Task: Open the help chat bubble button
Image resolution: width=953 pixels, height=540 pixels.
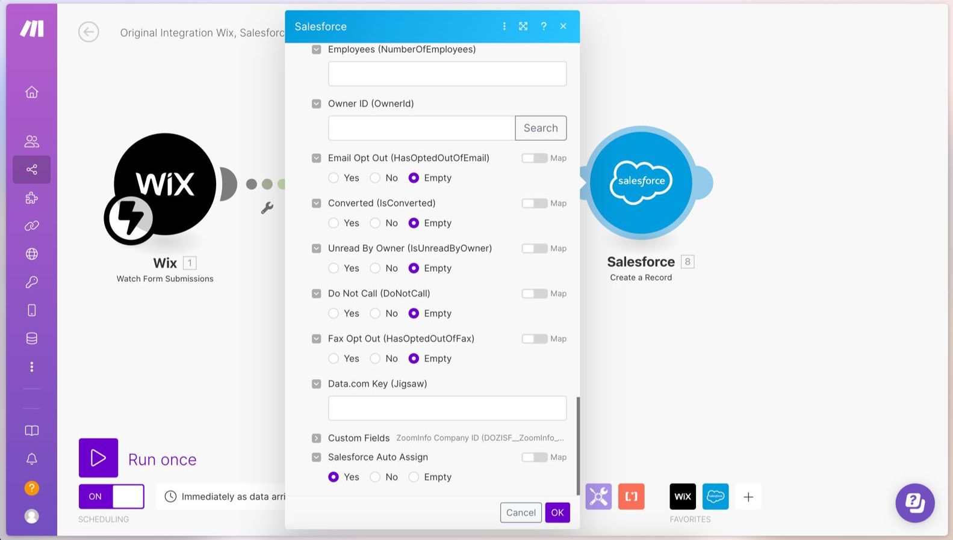Action: pyautogui.click(x=915, y=503)
